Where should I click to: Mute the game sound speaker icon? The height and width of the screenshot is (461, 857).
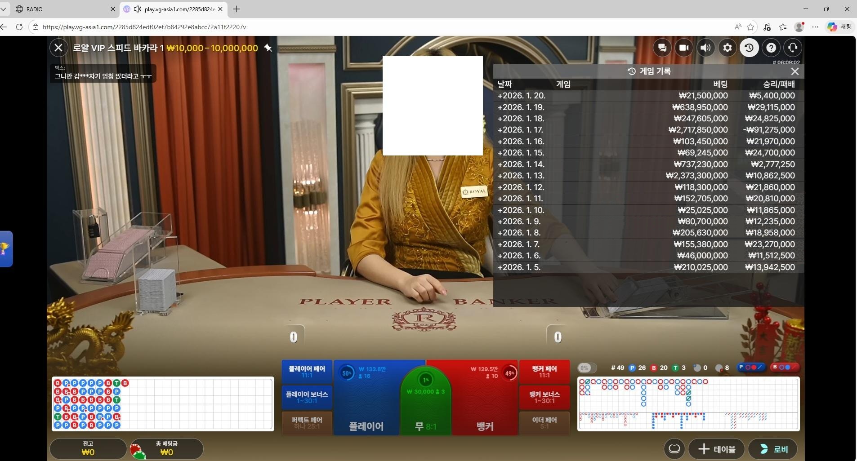pos(705,48)
